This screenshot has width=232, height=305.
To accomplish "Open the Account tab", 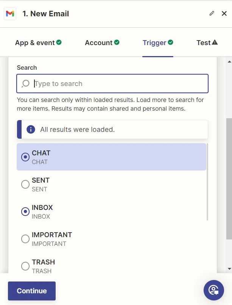I will point(102,42).
